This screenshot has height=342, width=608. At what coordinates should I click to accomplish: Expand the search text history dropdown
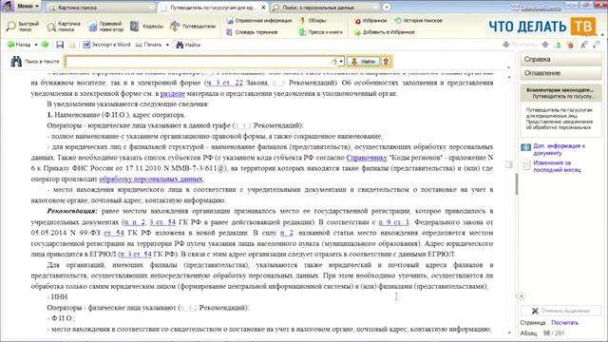[x=341, y=61]
